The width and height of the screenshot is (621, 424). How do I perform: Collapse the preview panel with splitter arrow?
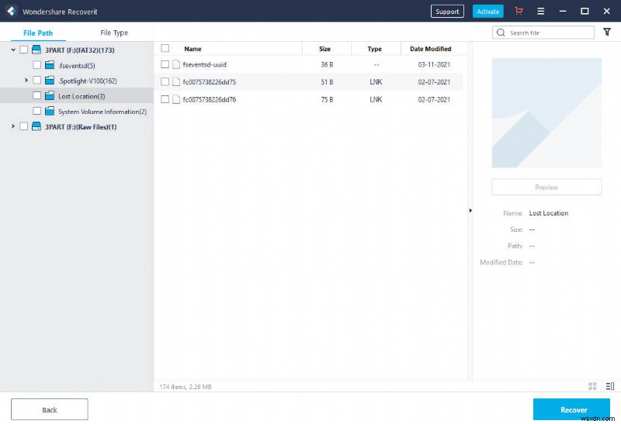[470, 210]
